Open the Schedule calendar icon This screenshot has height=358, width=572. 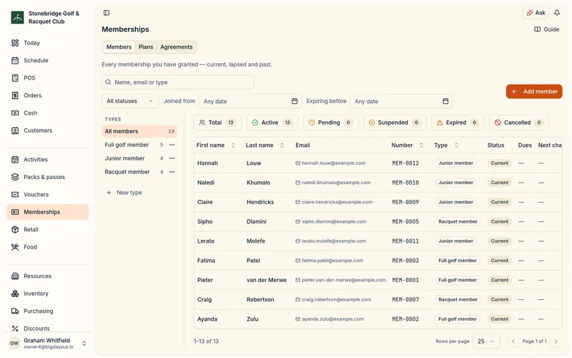pyautogui.click(x=15, y=61)
